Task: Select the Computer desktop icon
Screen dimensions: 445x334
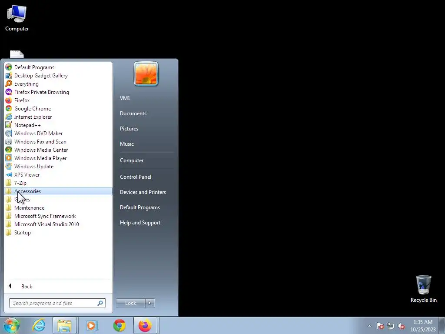Action: click(17, 18)
